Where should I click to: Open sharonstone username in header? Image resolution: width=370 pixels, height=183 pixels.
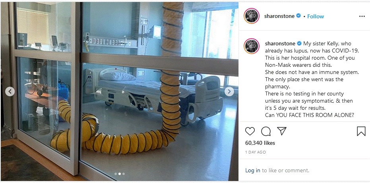(279, 16)
